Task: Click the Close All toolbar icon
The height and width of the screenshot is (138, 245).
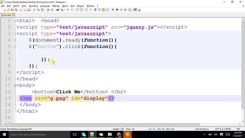Action: tap(24, 10)
